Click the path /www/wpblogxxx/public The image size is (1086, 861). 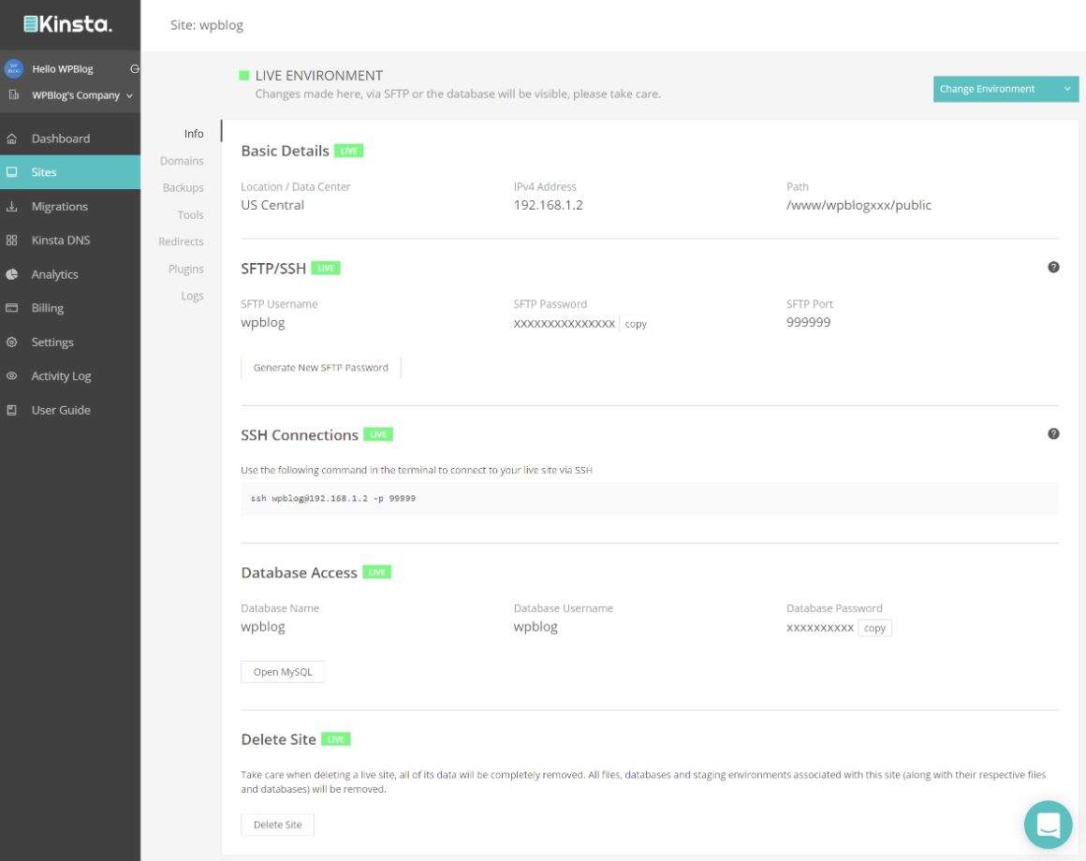859,205
